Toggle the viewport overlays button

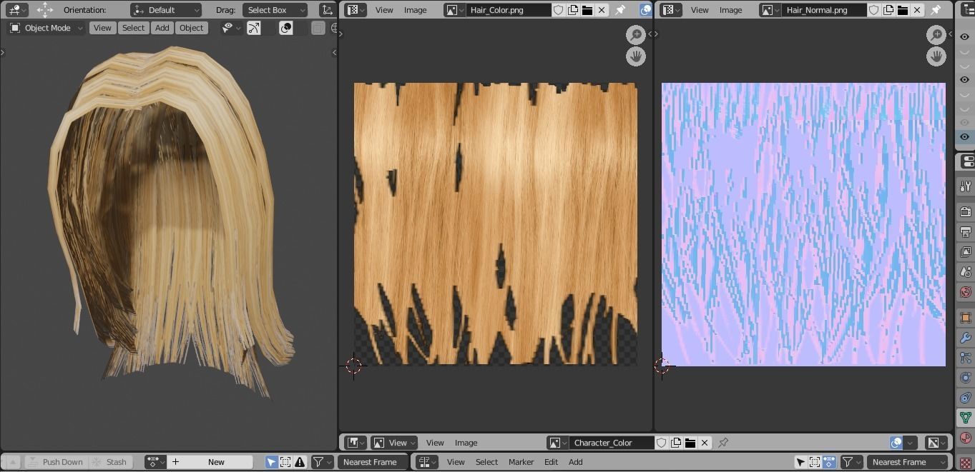286,28
